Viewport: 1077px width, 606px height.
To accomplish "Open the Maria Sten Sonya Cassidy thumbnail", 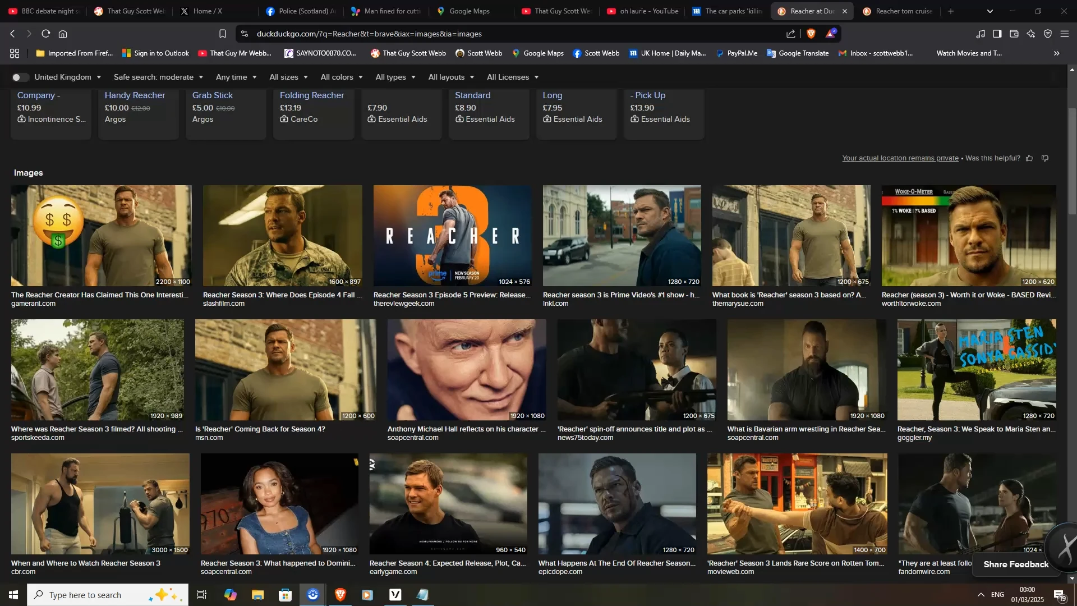I will 977,370.
